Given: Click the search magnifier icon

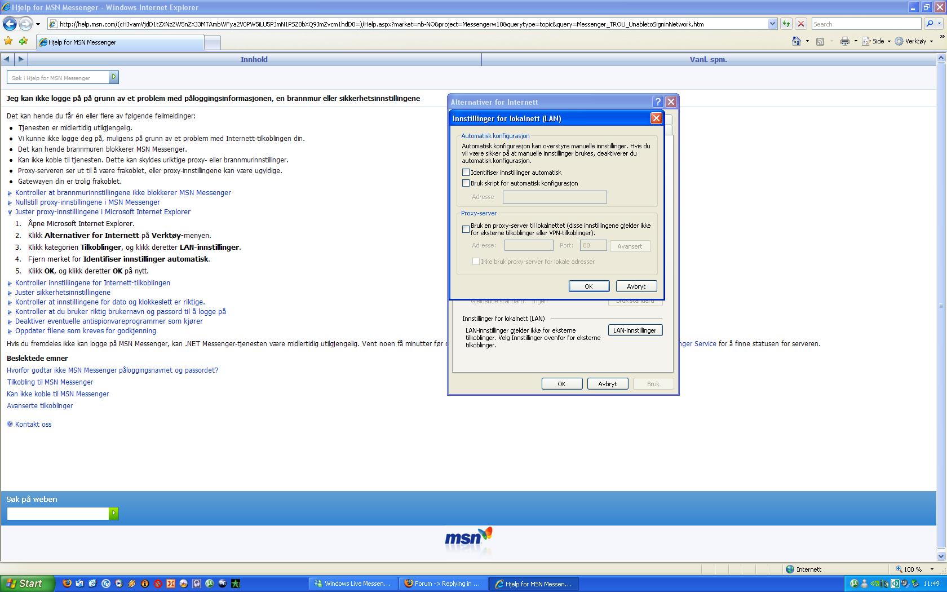Looking at the screenshot, I should (x=930, y=24).
